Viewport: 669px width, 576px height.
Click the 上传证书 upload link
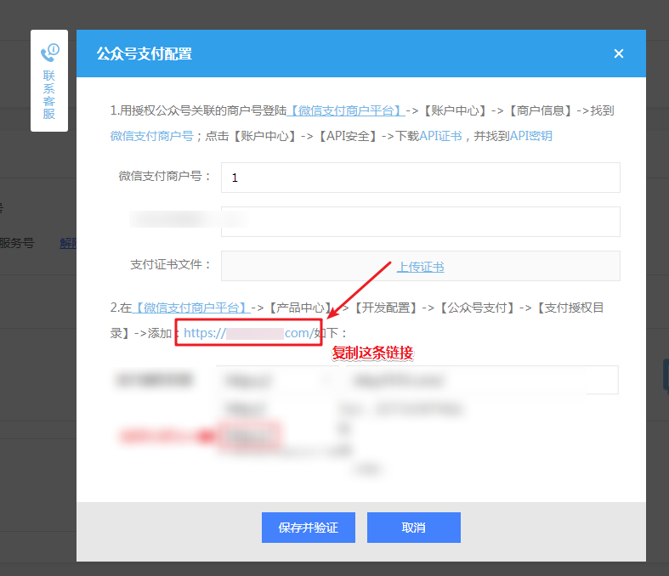(x=420, y=267)
